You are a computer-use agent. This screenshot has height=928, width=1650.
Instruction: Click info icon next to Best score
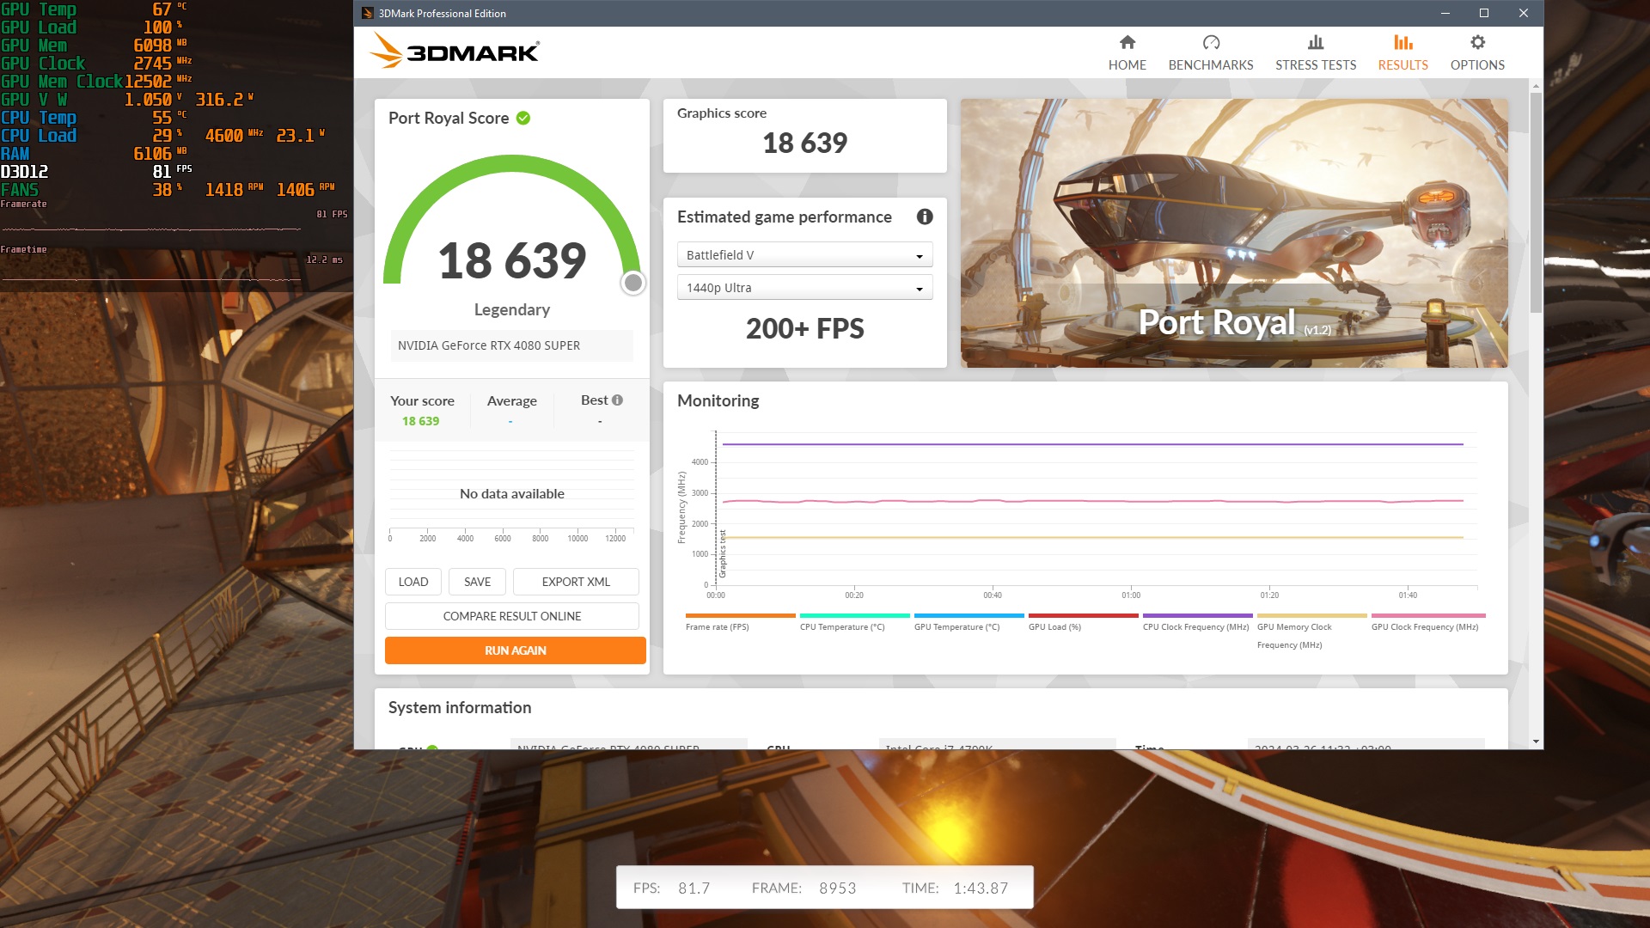click(x=617, y=400)
